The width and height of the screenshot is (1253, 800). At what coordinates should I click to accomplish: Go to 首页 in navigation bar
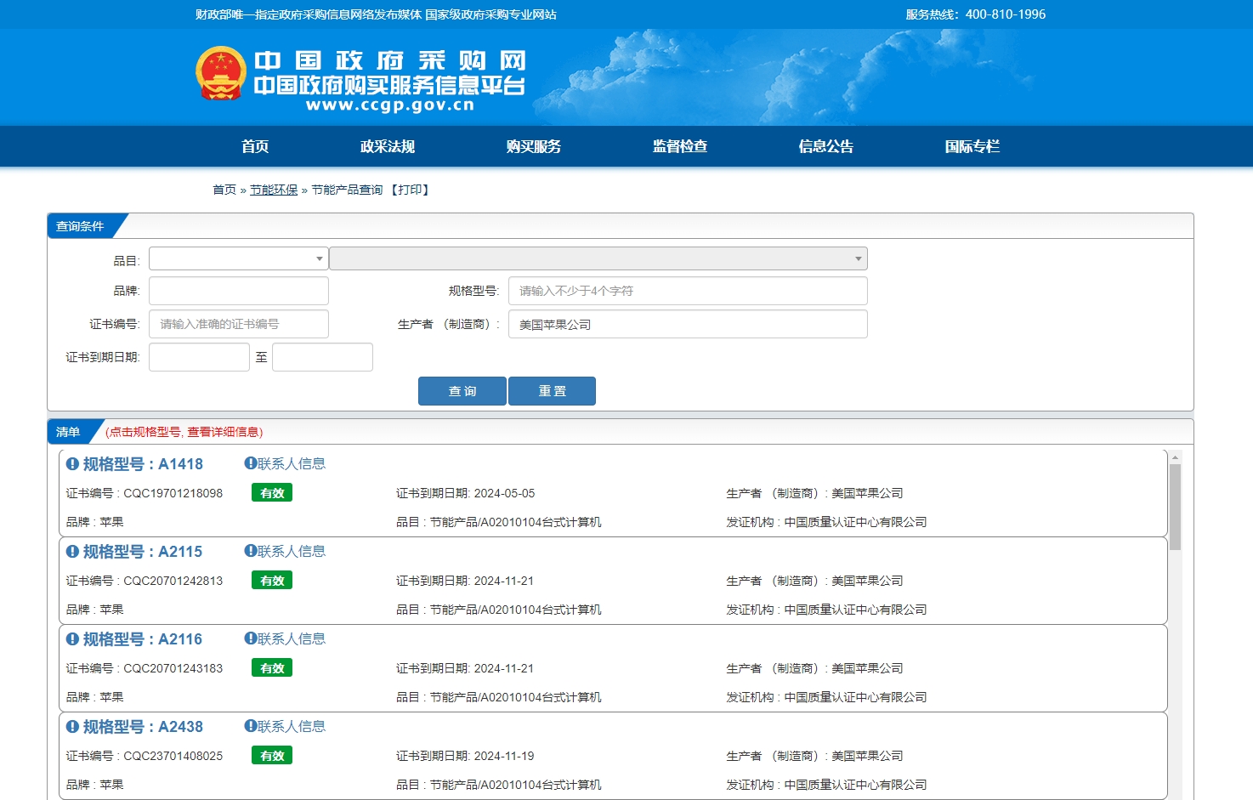pyautogui.click(x=255, y=146)
